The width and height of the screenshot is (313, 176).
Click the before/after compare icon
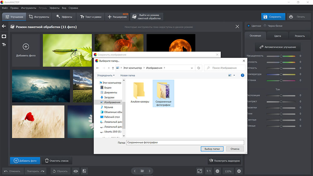tap(84, 171)
